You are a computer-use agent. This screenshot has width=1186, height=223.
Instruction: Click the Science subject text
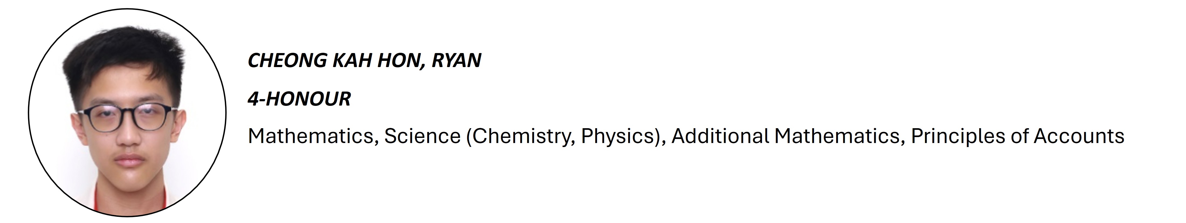(x=422, y=136)
